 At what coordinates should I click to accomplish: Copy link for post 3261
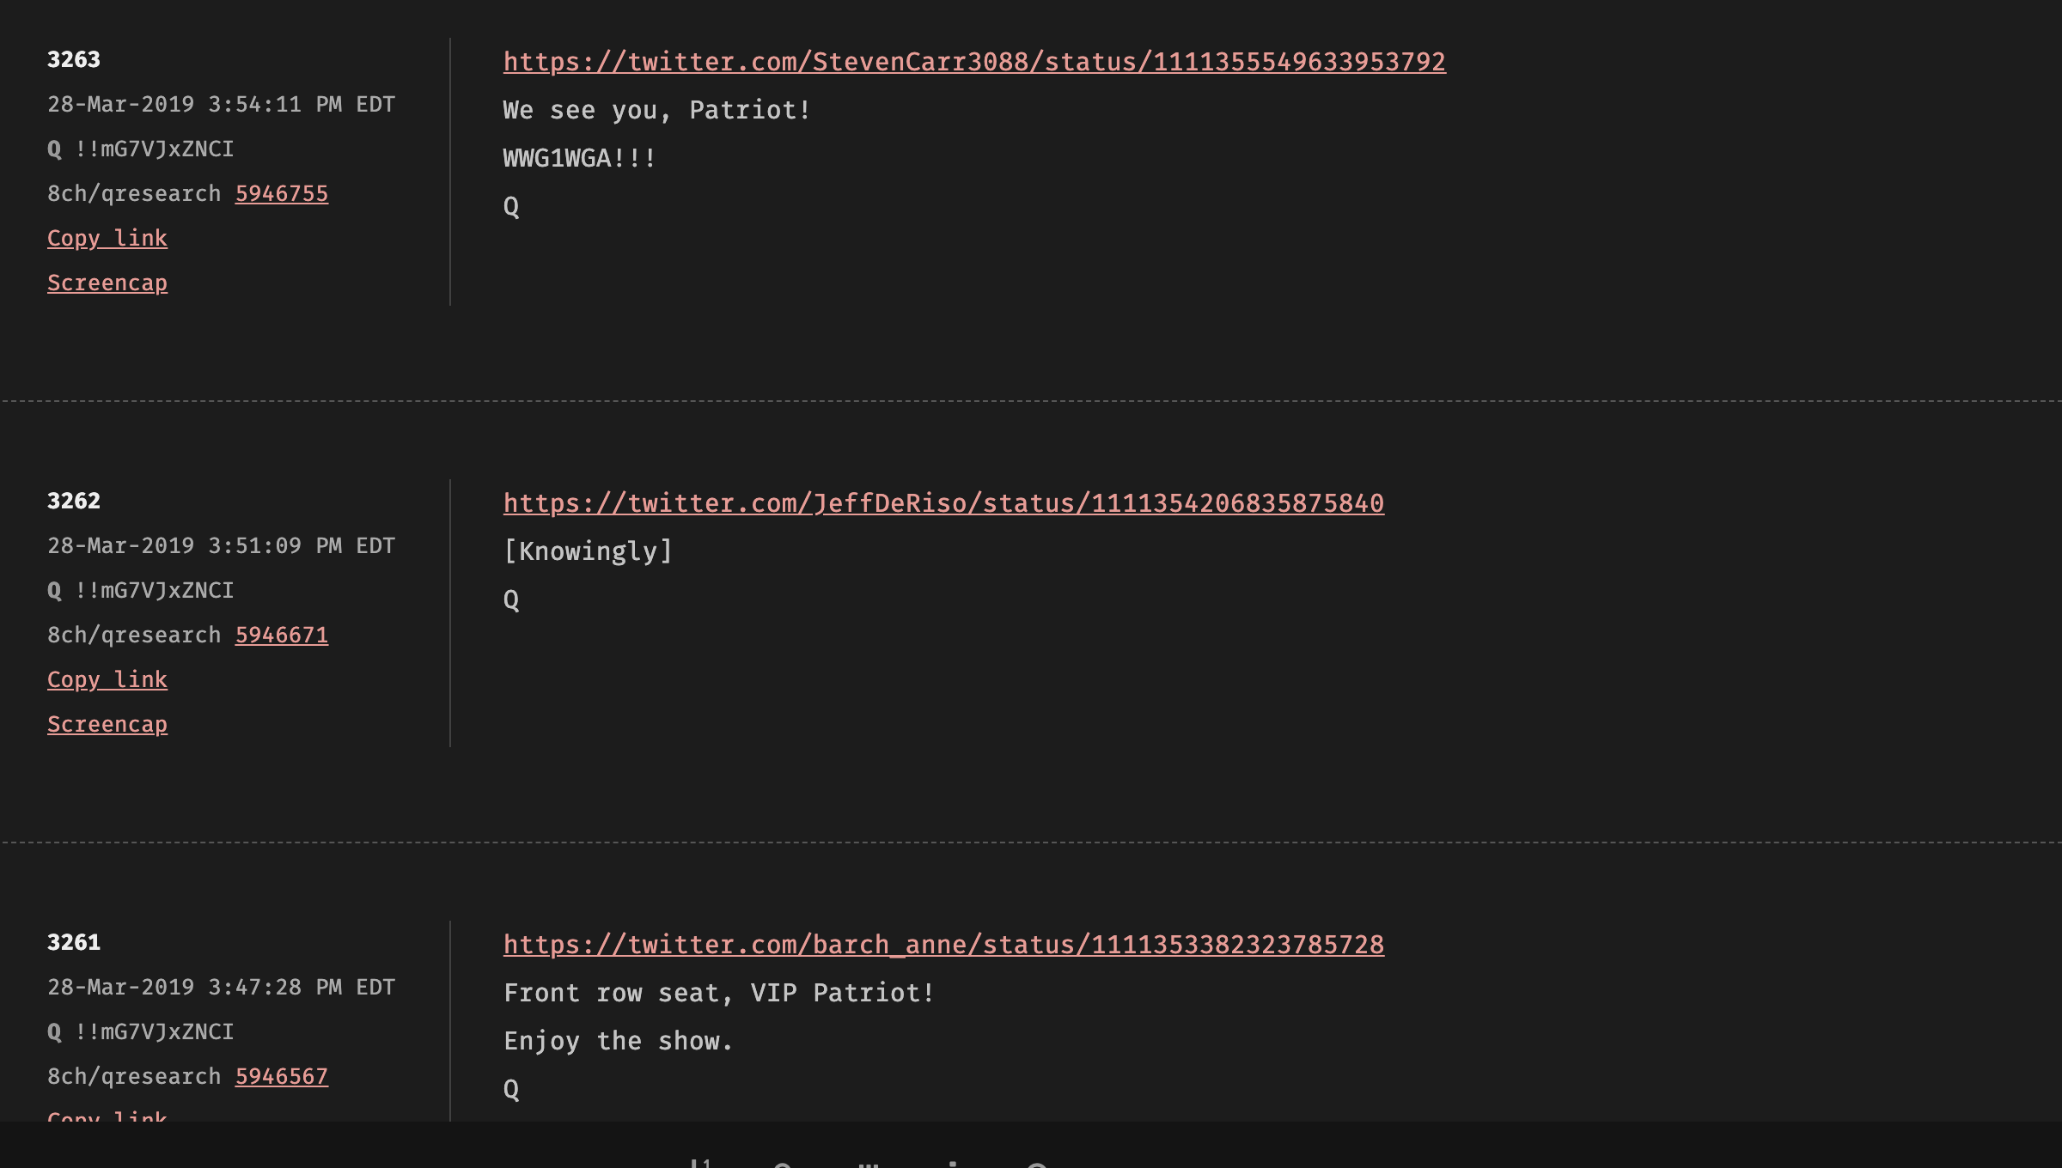[107, 1115]
